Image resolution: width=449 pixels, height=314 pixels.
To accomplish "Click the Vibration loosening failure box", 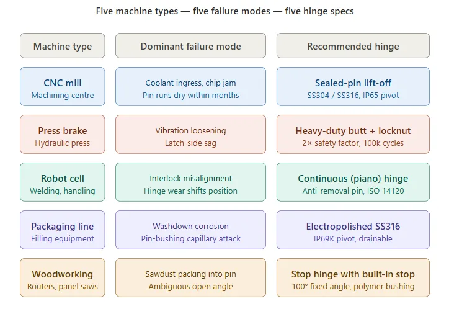I will (191, 135).
